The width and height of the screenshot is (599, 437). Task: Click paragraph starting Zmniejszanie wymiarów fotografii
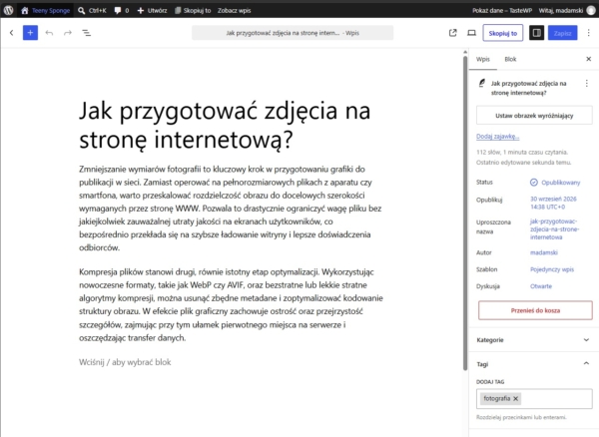pyautogui.click(x=232, y=209)
